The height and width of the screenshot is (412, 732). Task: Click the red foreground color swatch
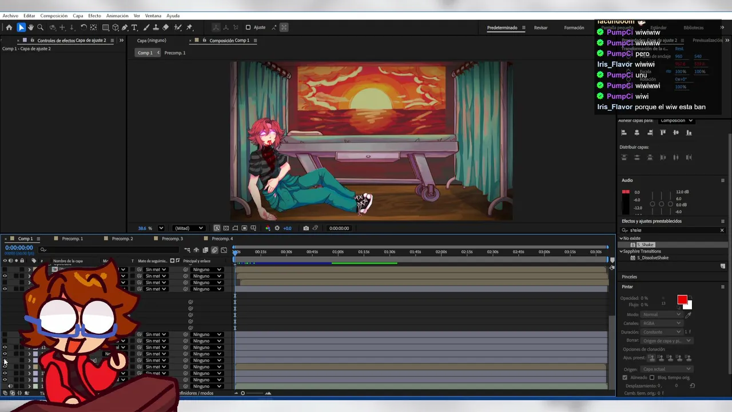click(x=682, y=300)
